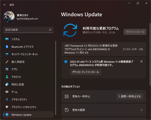Image resolution: width=151 pixels, height=120 pixels.
Task: Open アプリ settings
Action: pos(28,69)
